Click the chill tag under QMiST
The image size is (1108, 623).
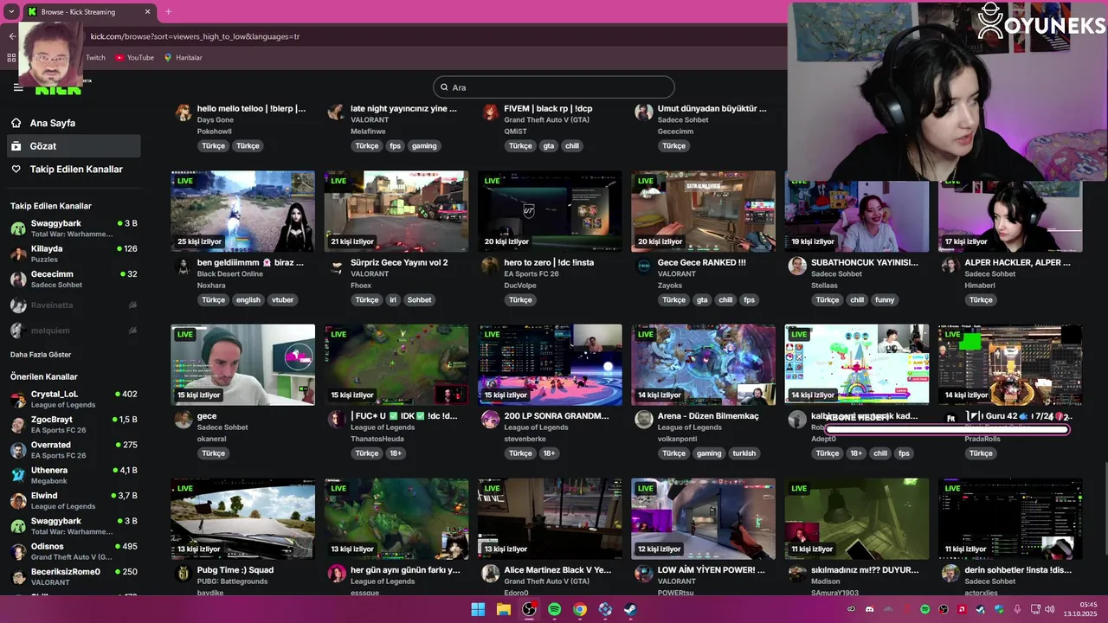[x=572, y=146]
